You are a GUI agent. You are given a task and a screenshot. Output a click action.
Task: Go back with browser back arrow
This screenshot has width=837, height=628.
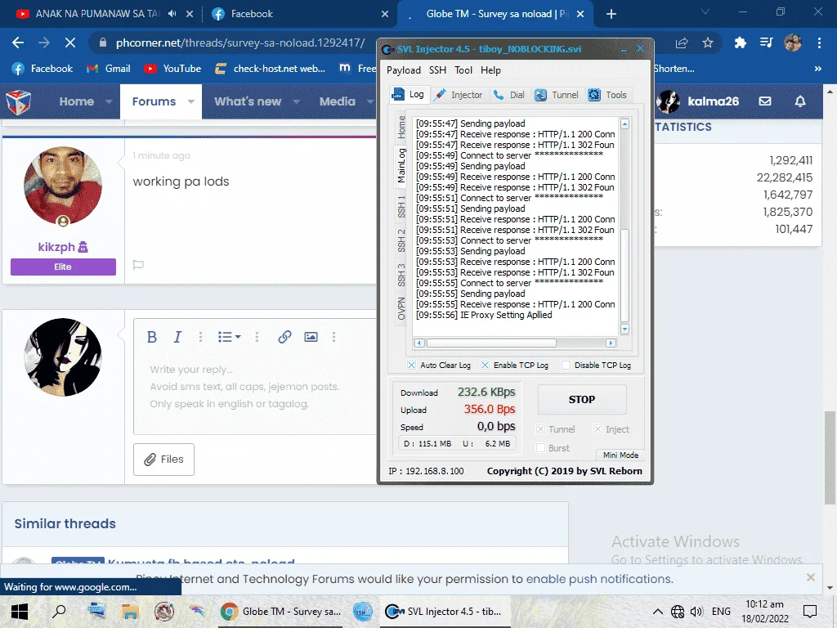click(x=18, y=43)
